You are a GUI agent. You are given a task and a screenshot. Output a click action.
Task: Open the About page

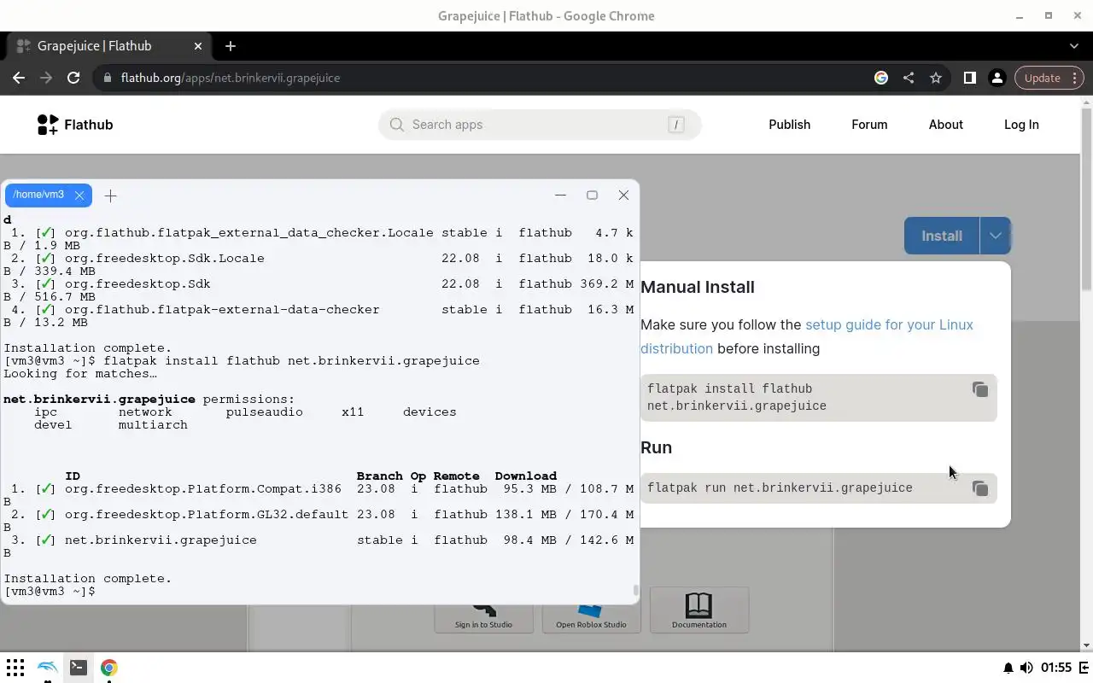tap(945, 125)
